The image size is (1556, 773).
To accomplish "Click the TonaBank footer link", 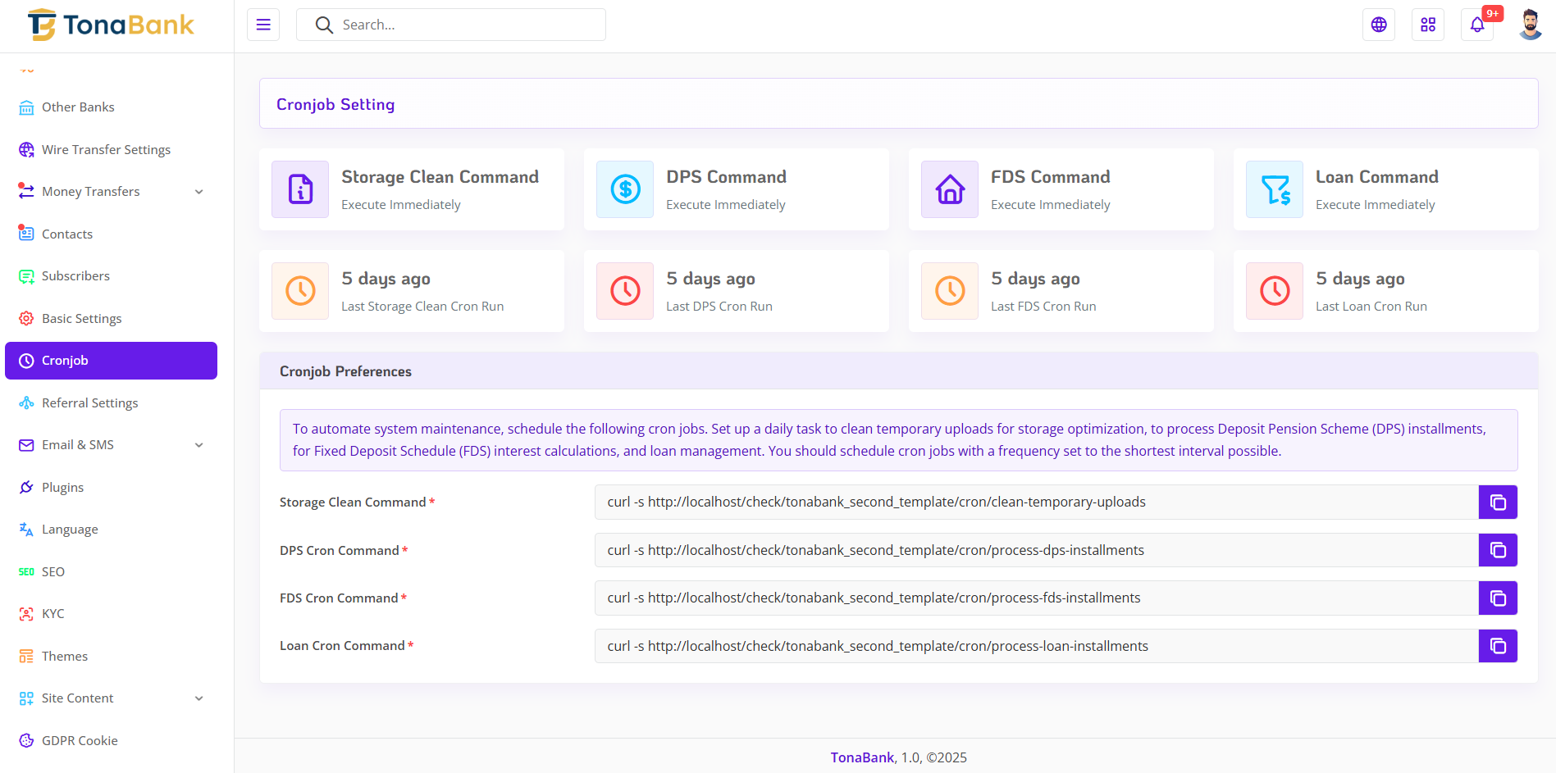I will (861, 757).
